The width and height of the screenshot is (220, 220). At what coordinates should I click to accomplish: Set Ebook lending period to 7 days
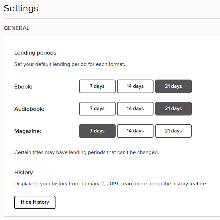(x=97, y=86)
